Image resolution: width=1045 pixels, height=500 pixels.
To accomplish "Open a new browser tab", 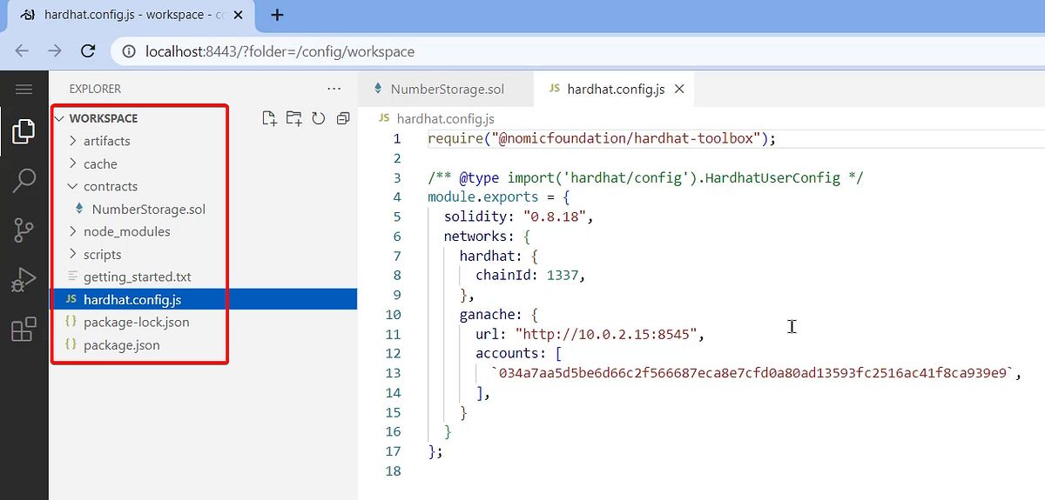I will coord(278,15).
